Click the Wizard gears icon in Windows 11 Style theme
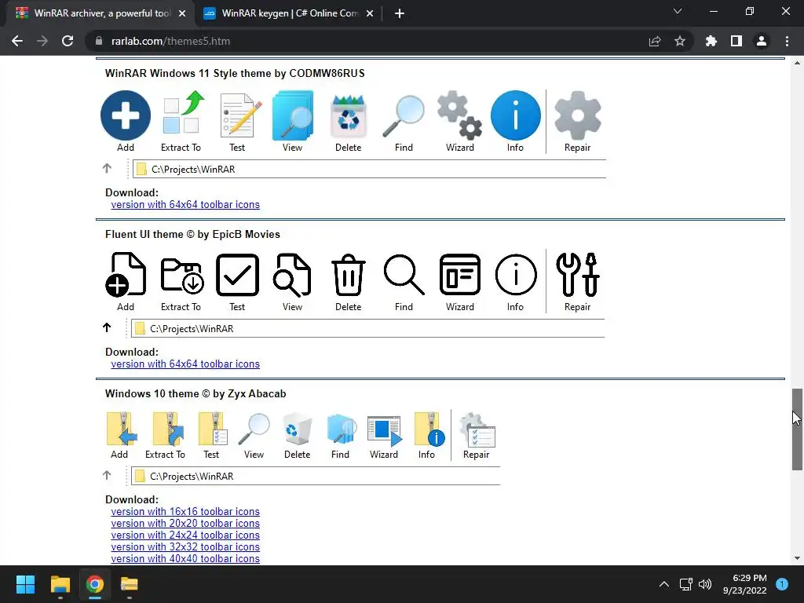The image size is (804, 603). (459, 115)
